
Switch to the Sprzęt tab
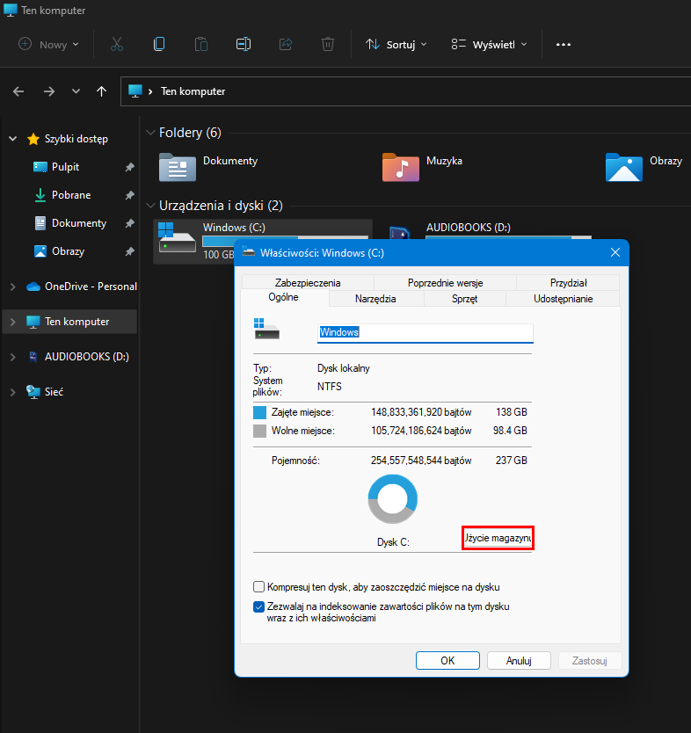(x=465, y=299)
